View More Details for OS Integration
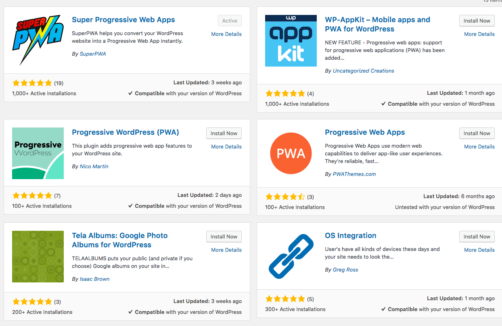The width and height of the screenshot is (502, 326). coord(479,250)
